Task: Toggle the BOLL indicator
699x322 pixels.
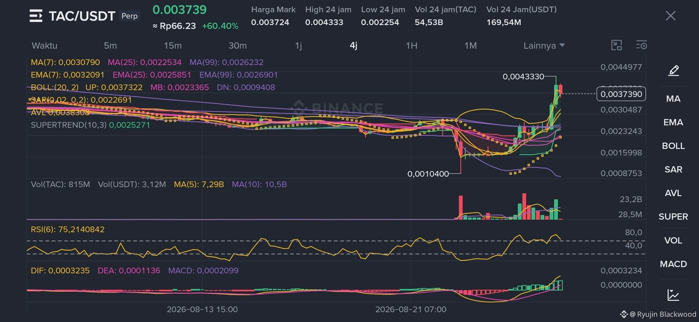Action: (673, 146)
